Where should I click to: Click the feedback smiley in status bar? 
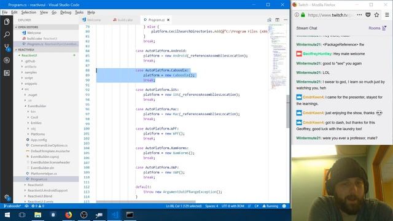[284, 206]
